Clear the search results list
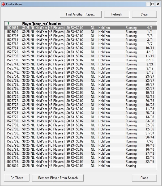This screenshot has height=186, width=162. coord(144,14)
